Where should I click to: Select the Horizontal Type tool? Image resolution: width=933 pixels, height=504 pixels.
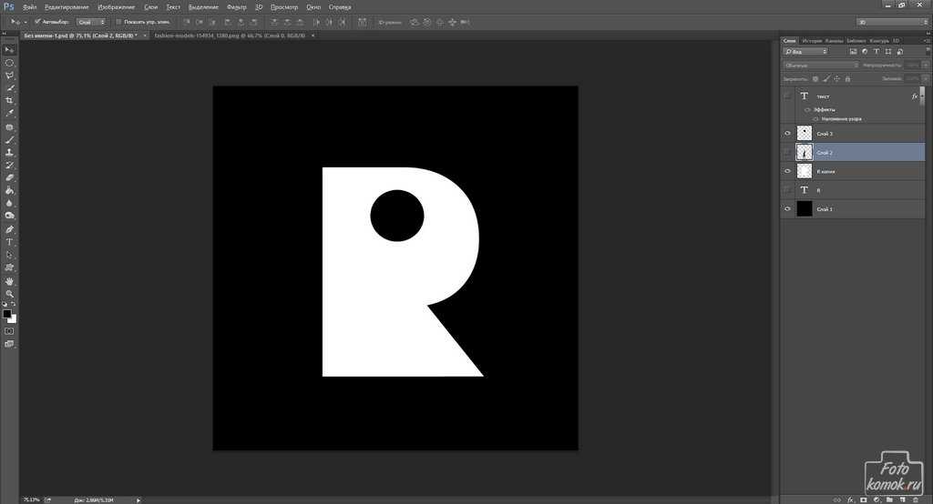(9, 242)
